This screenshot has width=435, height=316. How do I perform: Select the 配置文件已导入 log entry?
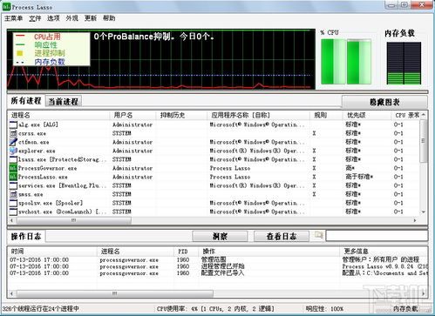(x=223, y=272)
